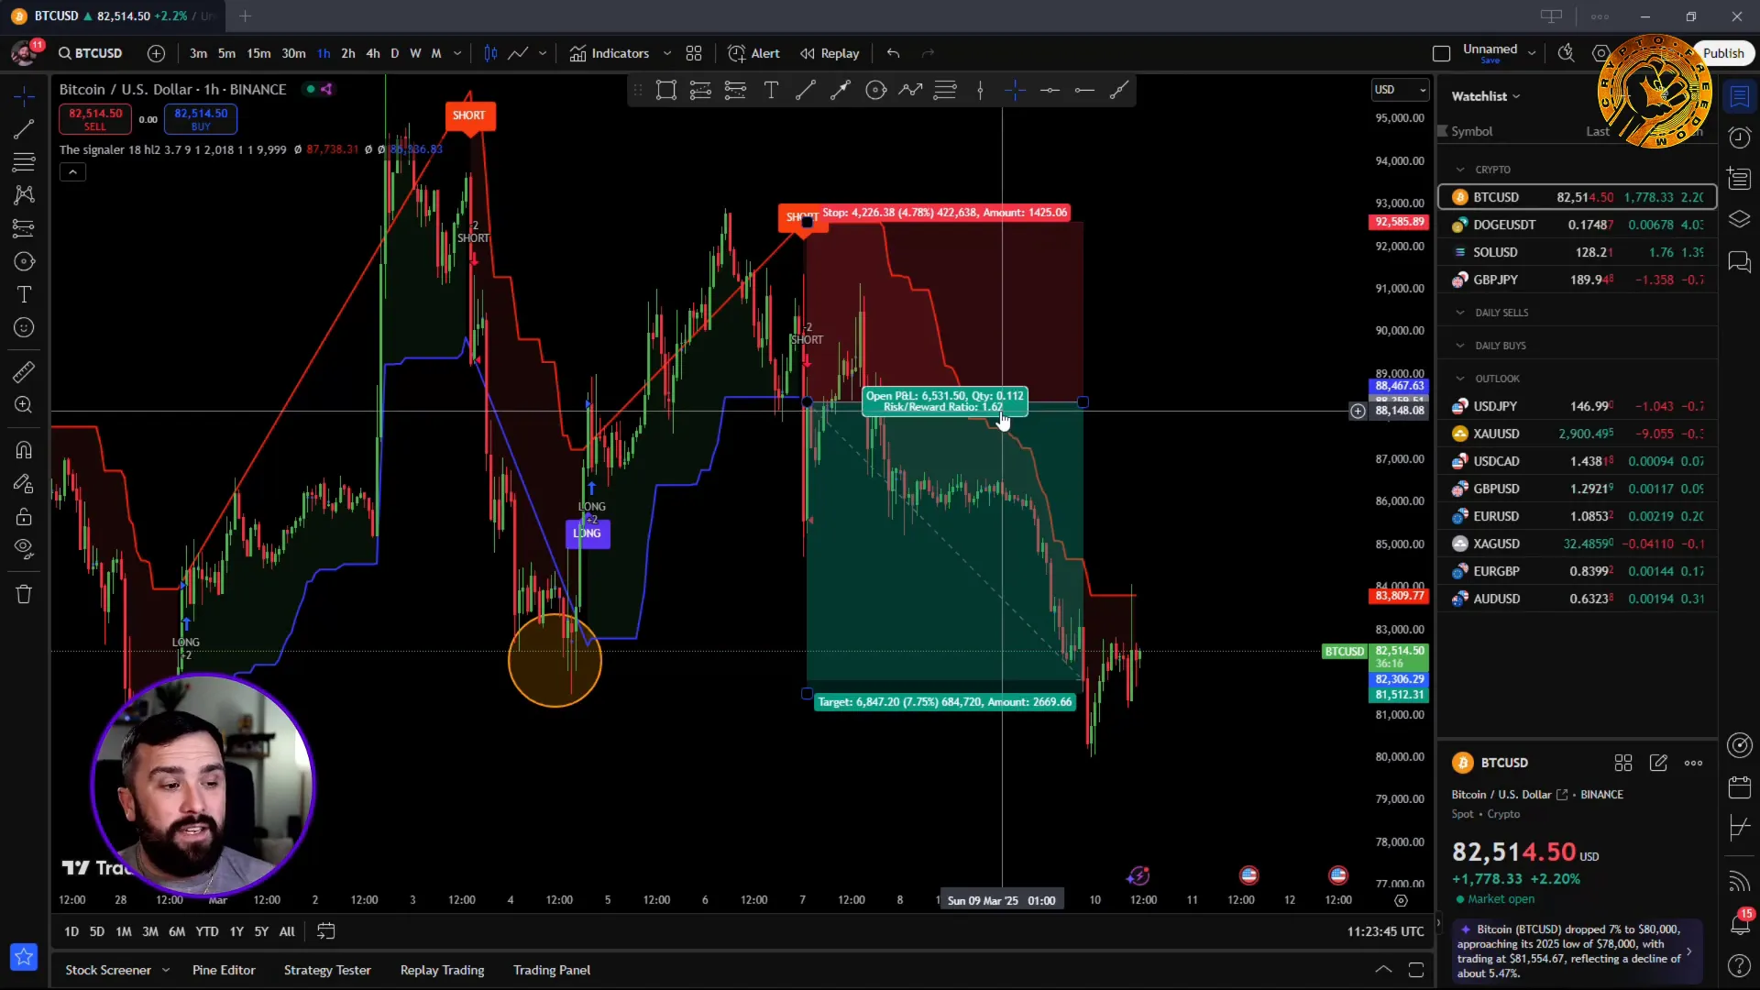Switch to the 4h timeframe
The height and width of the screenshot is (990, 1760).
click(x=373, y=53)
